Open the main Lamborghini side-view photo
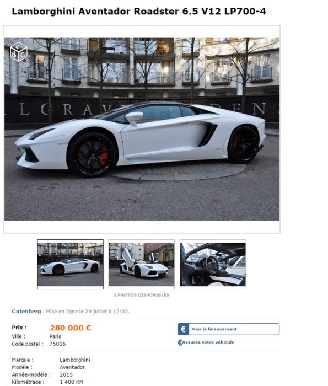This screenshot has width=328, height=386. [142, 129]
